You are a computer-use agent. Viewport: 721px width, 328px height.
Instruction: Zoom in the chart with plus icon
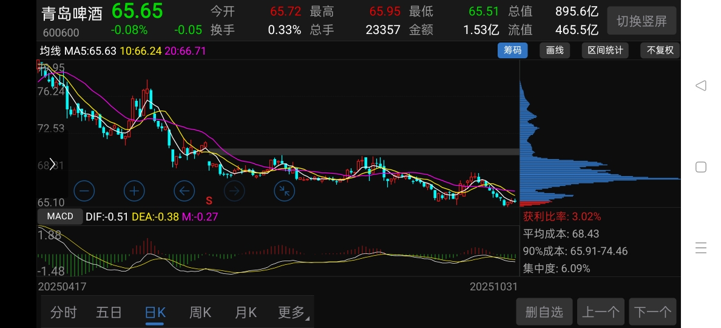click(134, 191)
